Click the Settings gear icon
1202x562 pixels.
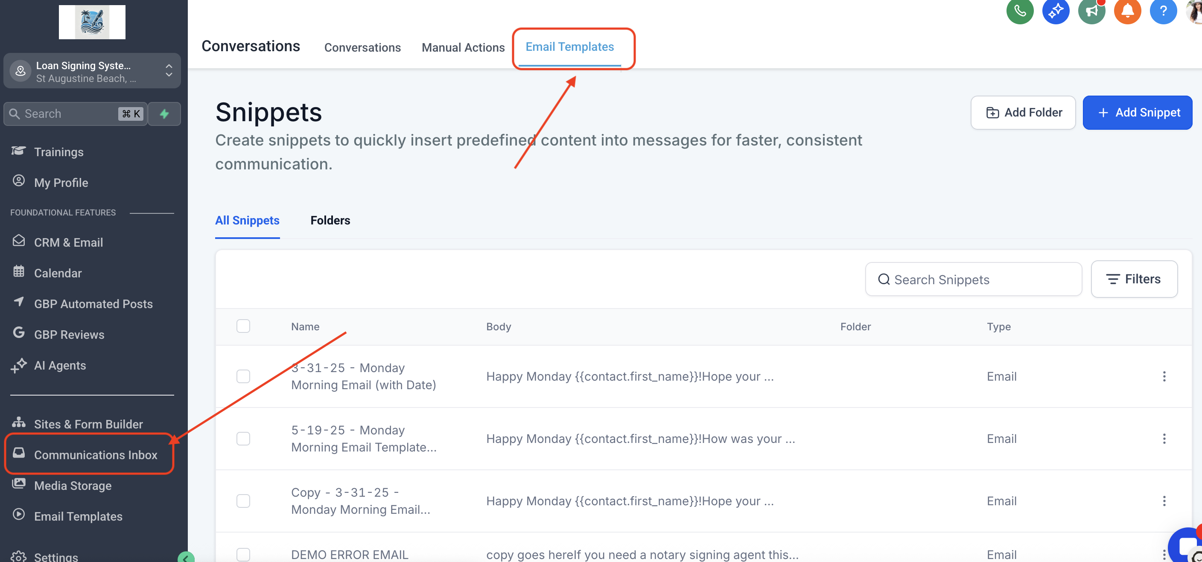tap(19, 556)
